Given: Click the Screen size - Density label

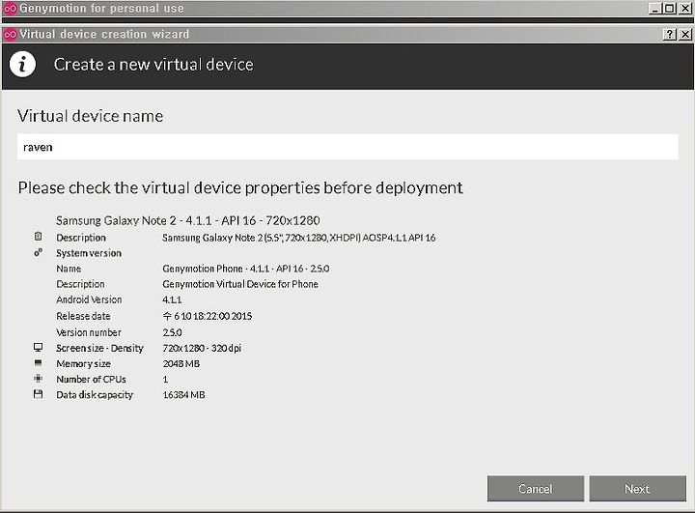Looking at the screenshot, I should 99,348.
